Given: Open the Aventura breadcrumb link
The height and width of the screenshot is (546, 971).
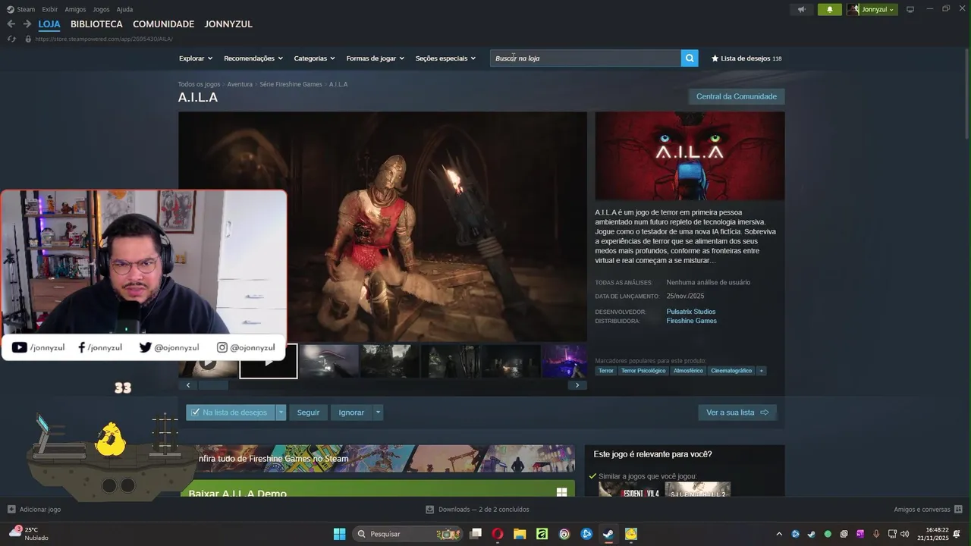Looking at the screenshot, I should [240, 84].
